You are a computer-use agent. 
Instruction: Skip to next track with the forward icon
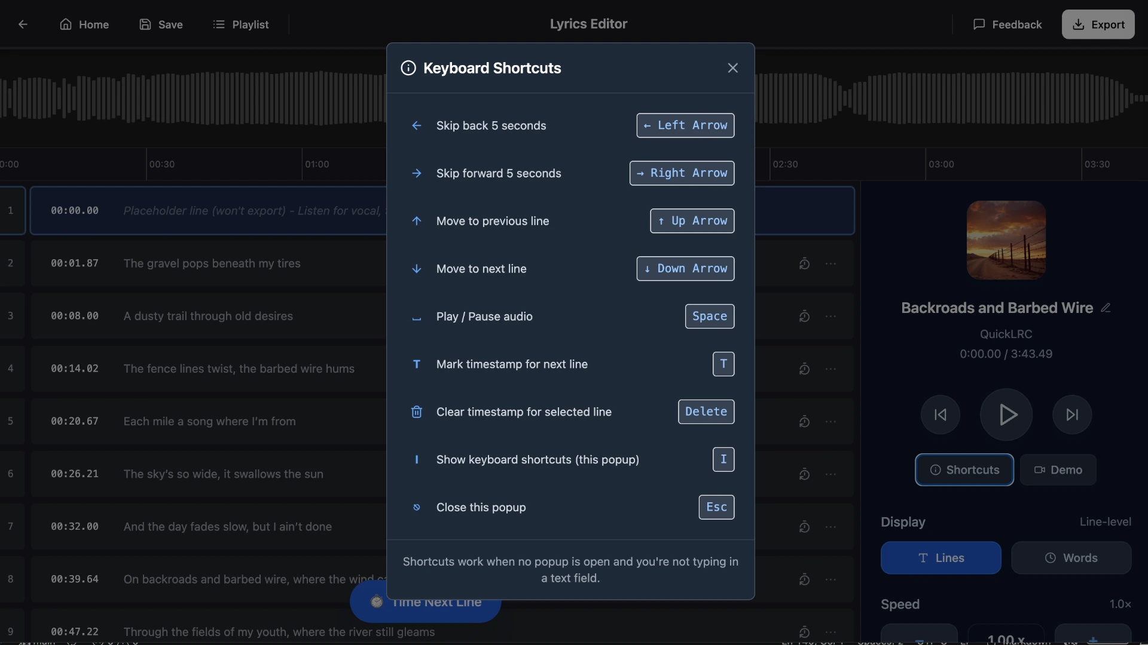point(1071,414)
